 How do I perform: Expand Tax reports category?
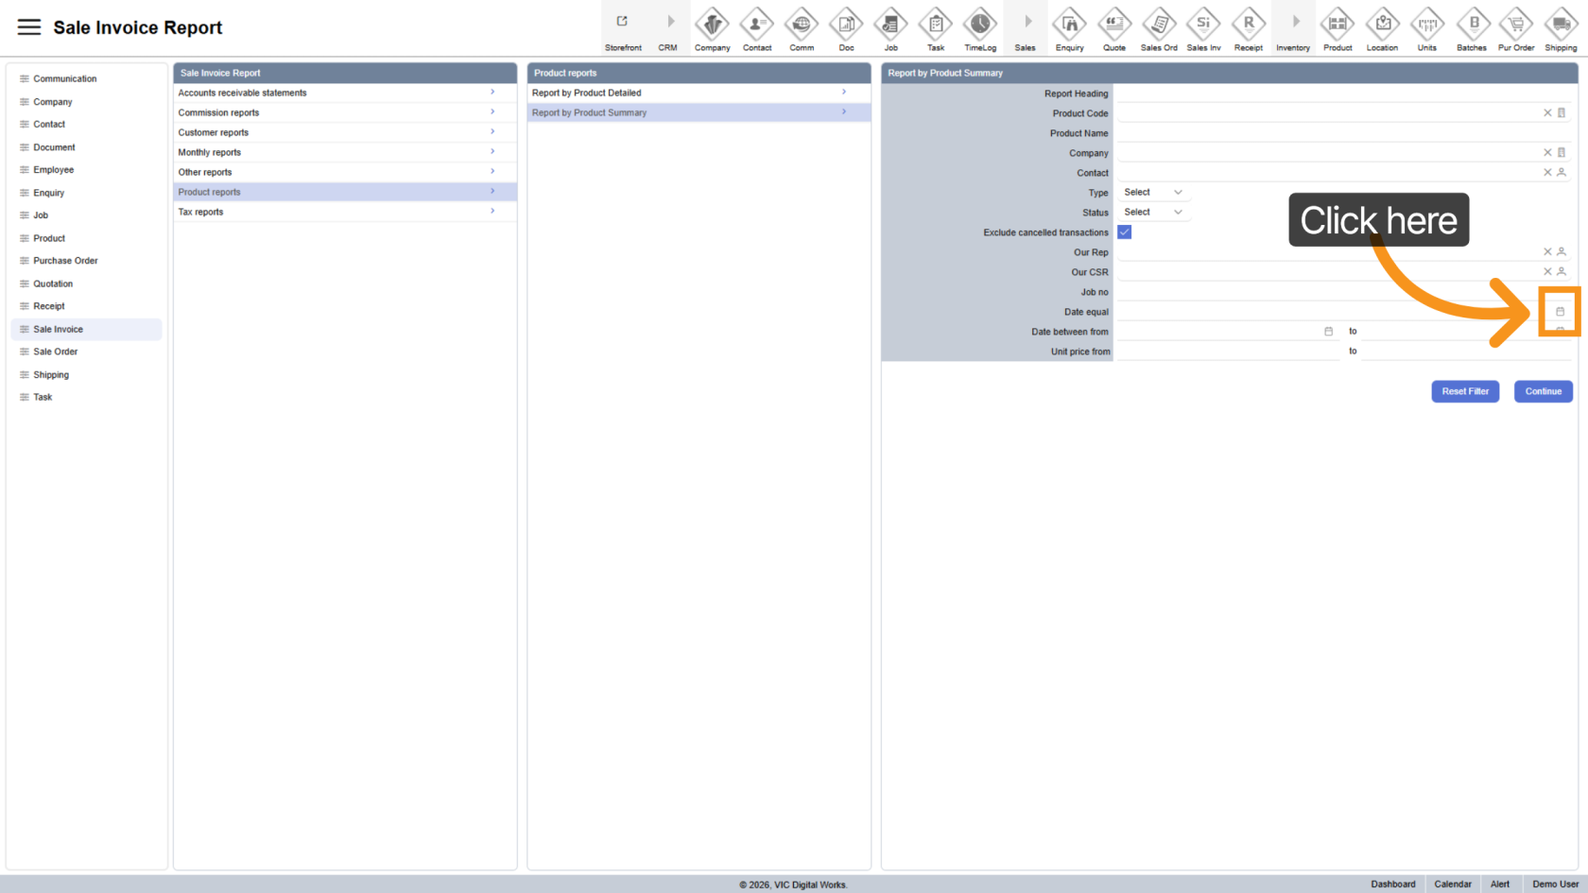coord(344,212)
